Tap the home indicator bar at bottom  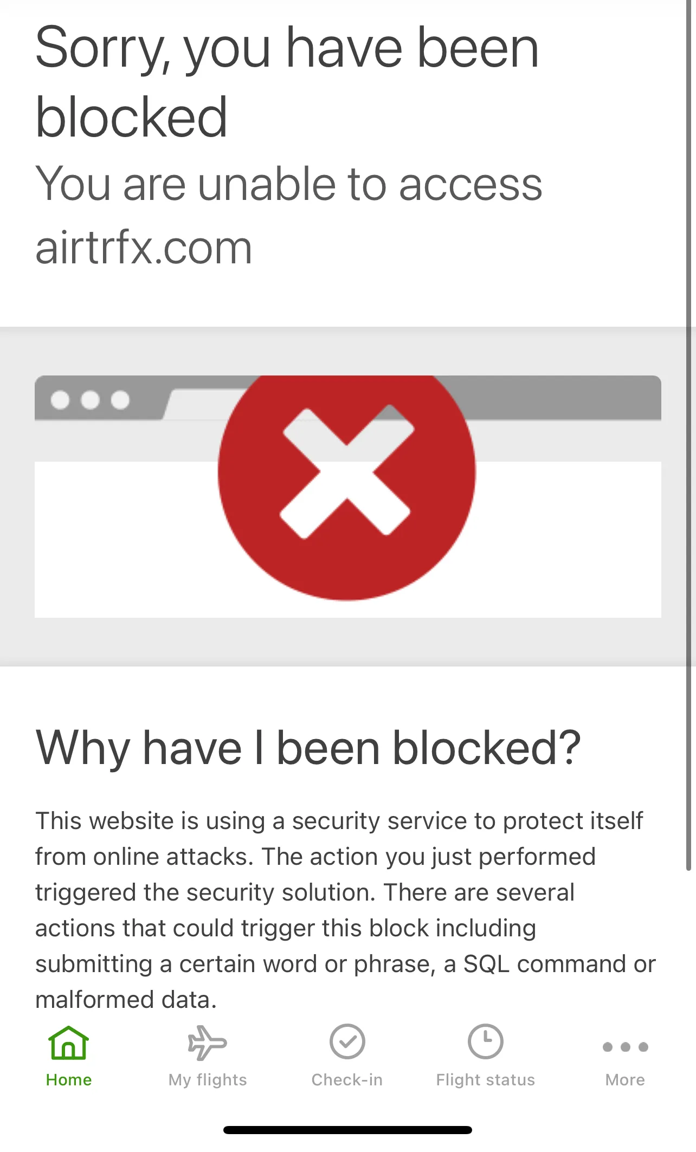click(x=347, y=1130)
